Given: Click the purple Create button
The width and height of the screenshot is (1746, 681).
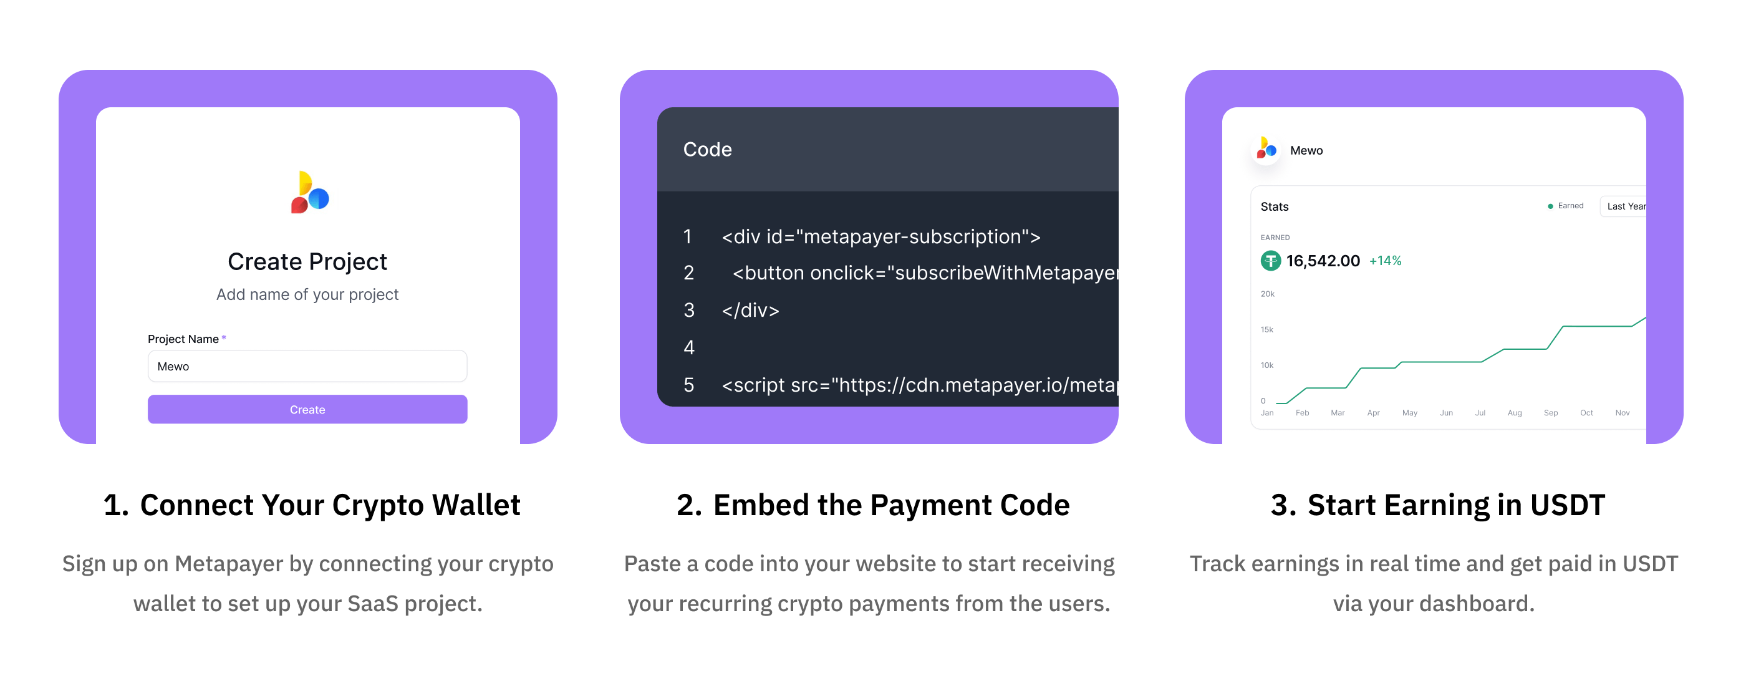Looking at the screenshot, I should [307, 409].
